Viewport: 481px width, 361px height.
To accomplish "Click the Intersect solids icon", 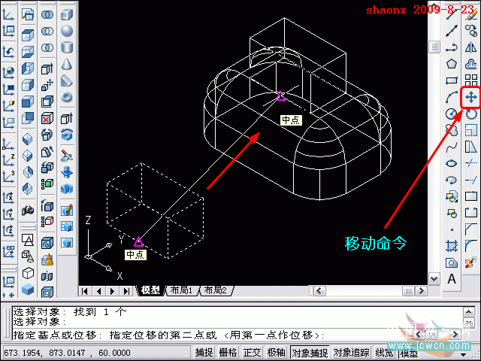I will coord(47,47).
